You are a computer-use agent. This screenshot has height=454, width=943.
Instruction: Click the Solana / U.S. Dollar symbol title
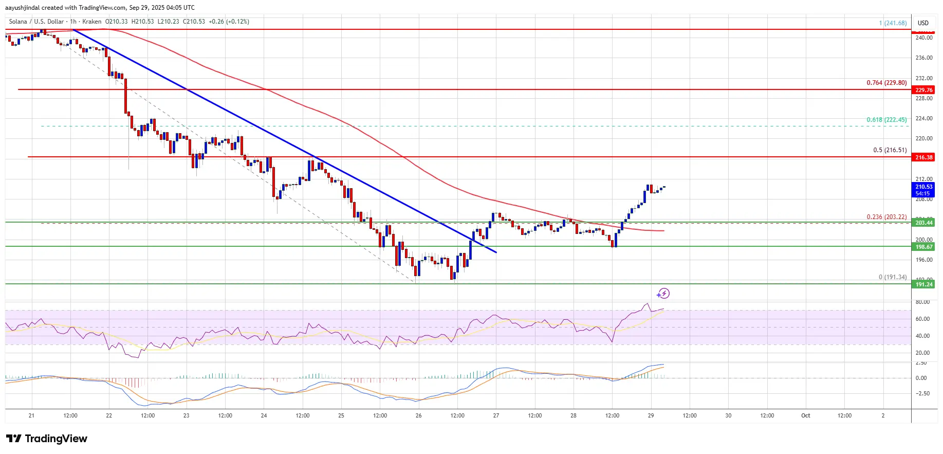click(36, 22)
